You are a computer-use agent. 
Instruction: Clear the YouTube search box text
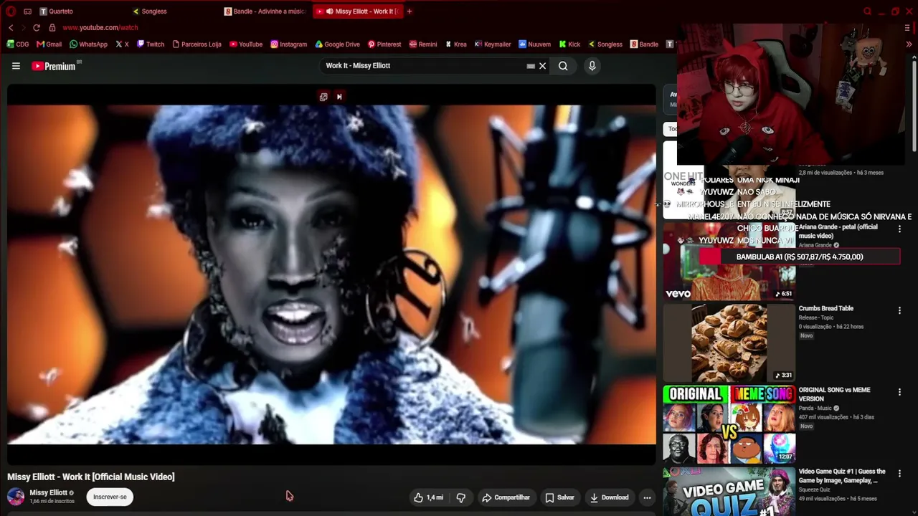(x=543, y=66)
